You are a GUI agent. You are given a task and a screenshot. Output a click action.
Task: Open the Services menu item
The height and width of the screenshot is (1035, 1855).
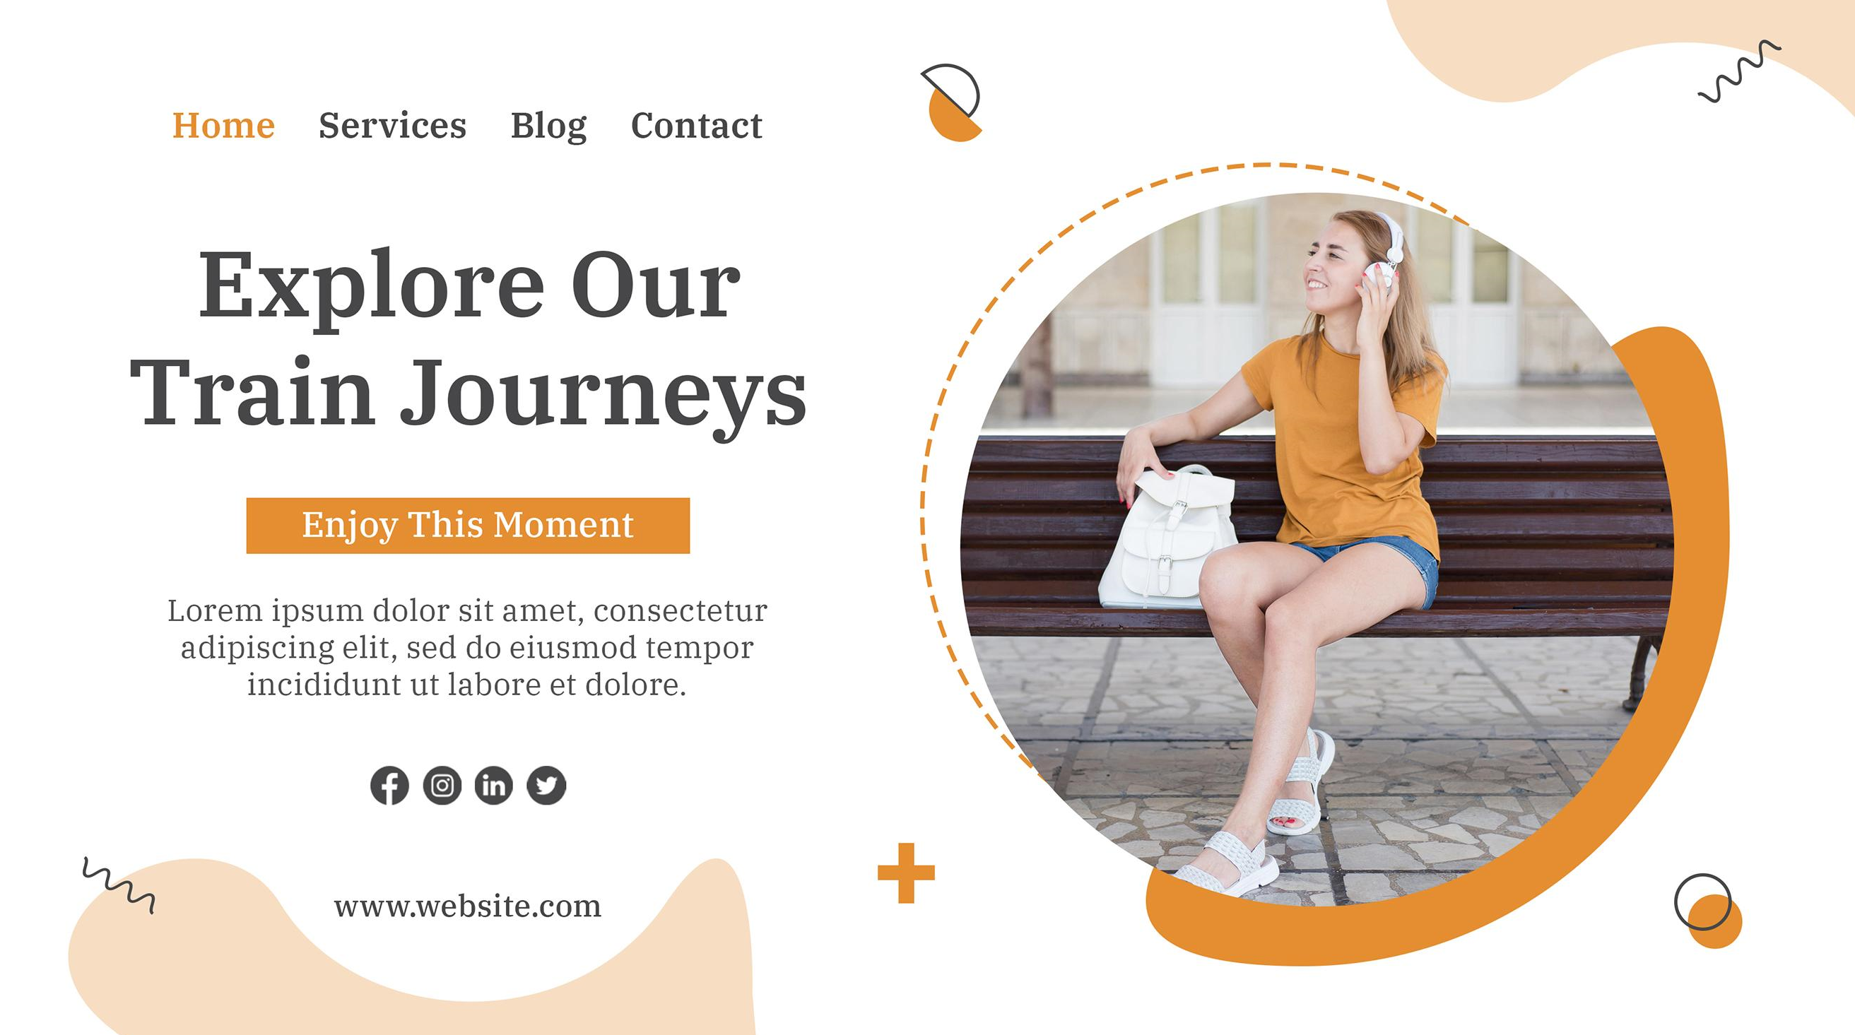393,125
